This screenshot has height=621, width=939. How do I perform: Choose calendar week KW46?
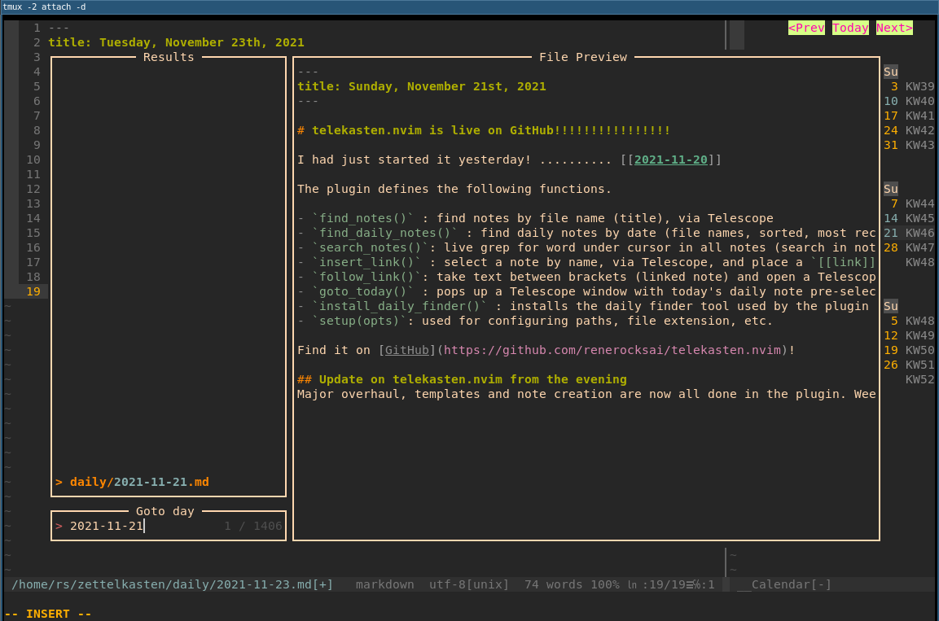[x=919, y=233]
